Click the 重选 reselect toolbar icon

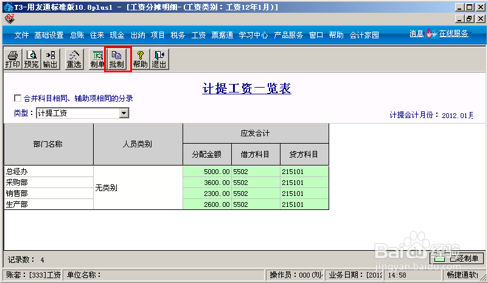tap(74, 59)
